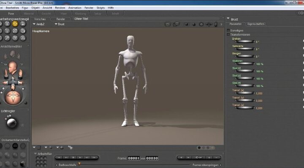Select the second UI memory dot
The image size is (304, 168).
204,148
